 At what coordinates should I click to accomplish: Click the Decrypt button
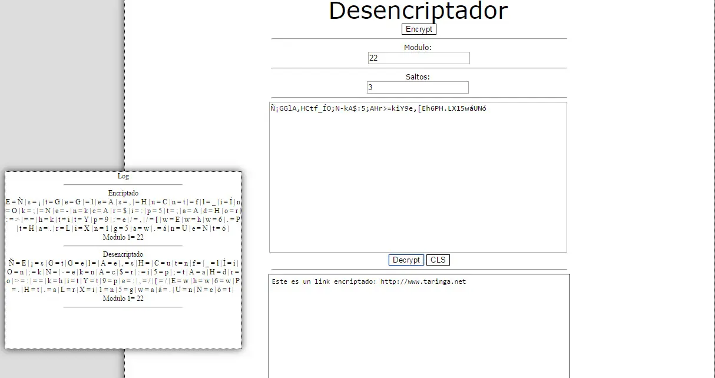pyautogui.click(x=406, y=260)
